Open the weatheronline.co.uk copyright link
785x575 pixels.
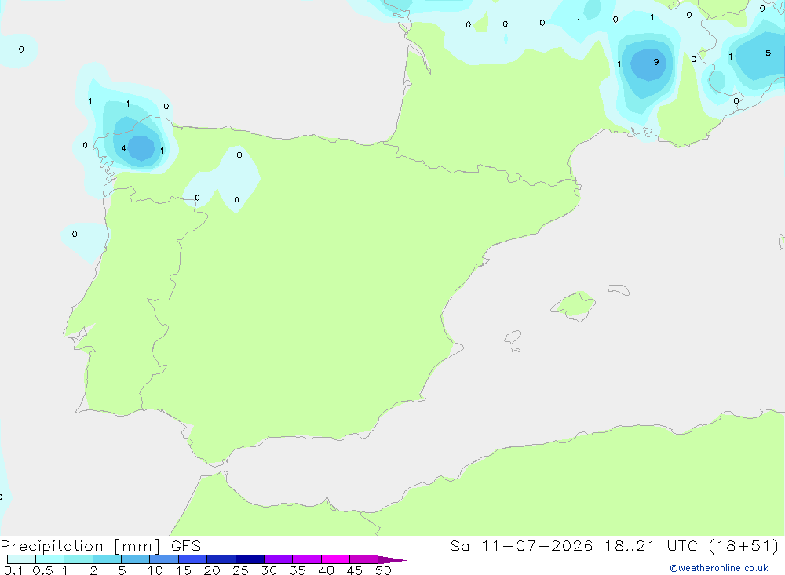coord(719,568)
